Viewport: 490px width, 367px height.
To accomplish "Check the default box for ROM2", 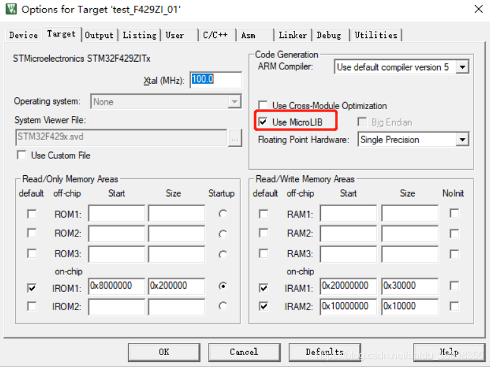I will (32, 233).
